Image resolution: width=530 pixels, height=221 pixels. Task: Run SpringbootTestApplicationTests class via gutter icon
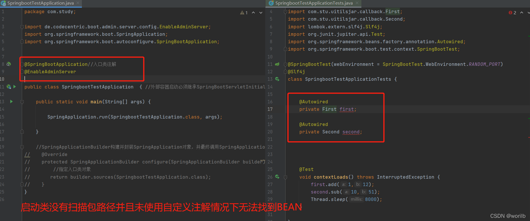[x=277, y=79]
